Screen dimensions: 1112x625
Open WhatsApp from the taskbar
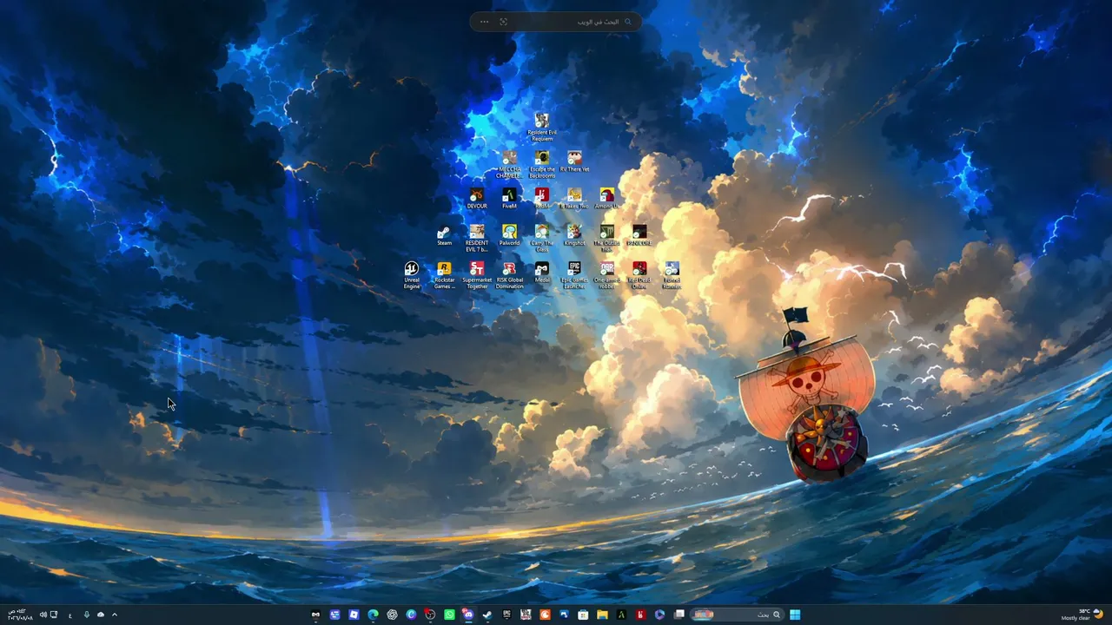click(449, 615)
